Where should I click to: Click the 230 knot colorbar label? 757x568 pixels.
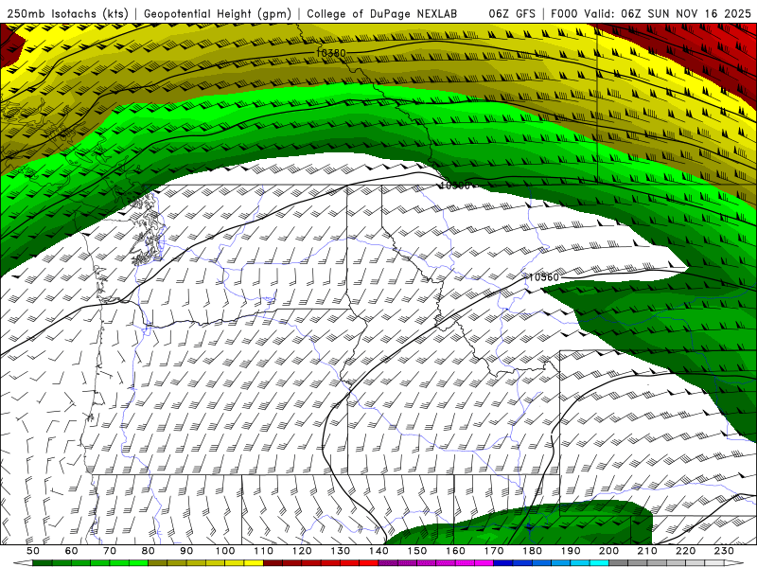[724, 551]
